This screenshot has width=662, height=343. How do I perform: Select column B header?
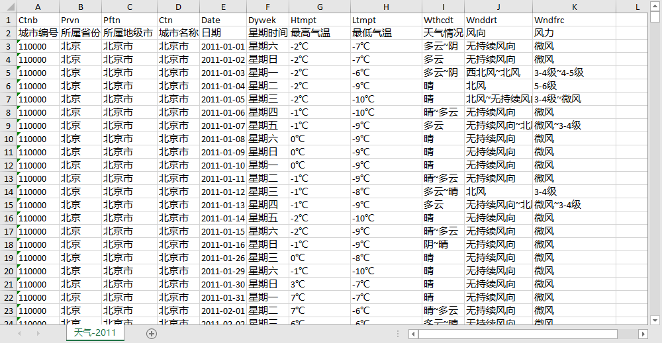[81, 7]
